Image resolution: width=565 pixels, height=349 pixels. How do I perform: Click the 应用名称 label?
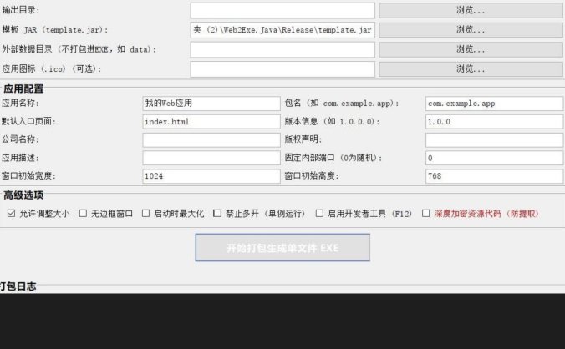coord(20,103)
